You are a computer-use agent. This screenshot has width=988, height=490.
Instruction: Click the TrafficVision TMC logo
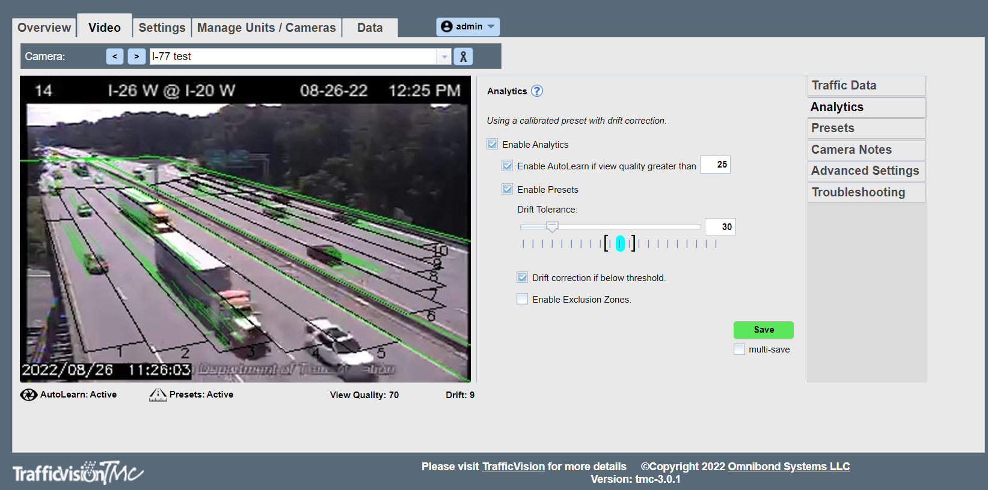(78, 473)
